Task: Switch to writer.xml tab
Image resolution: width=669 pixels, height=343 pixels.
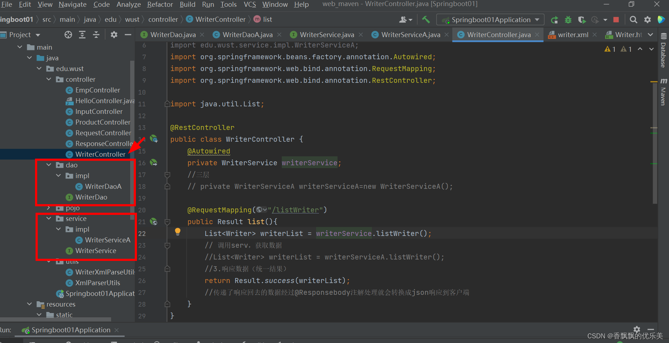Action: [573, 35]
